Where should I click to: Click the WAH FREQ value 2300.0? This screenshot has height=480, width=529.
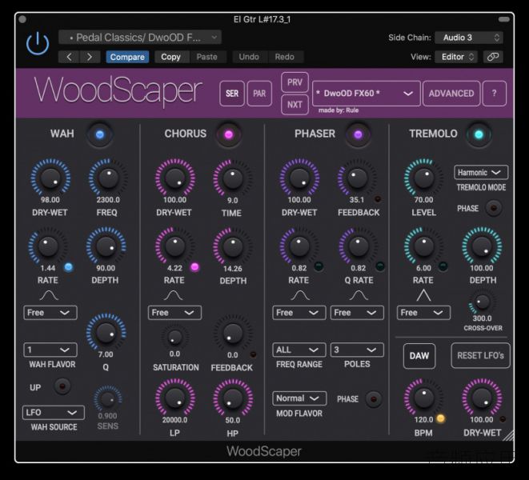[108, 200]
